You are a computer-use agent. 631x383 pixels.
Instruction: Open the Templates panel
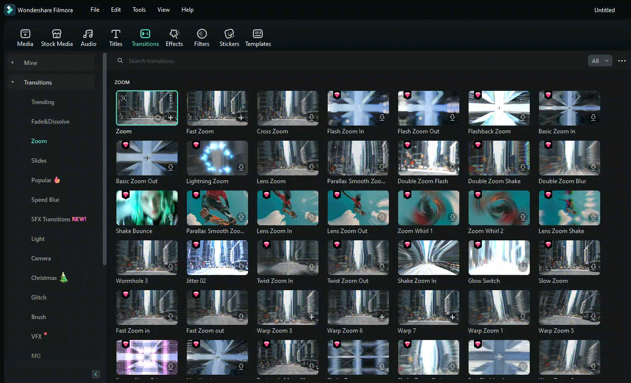point(258,38)
